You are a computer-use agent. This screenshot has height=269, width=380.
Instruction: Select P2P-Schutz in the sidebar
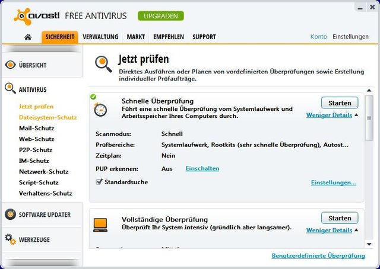(36, 150)
